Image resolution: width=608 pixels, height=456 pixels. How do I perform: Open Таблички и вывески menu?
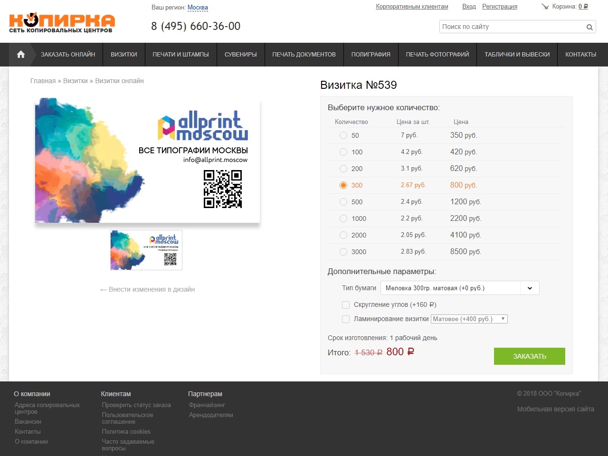pos(517,55)
